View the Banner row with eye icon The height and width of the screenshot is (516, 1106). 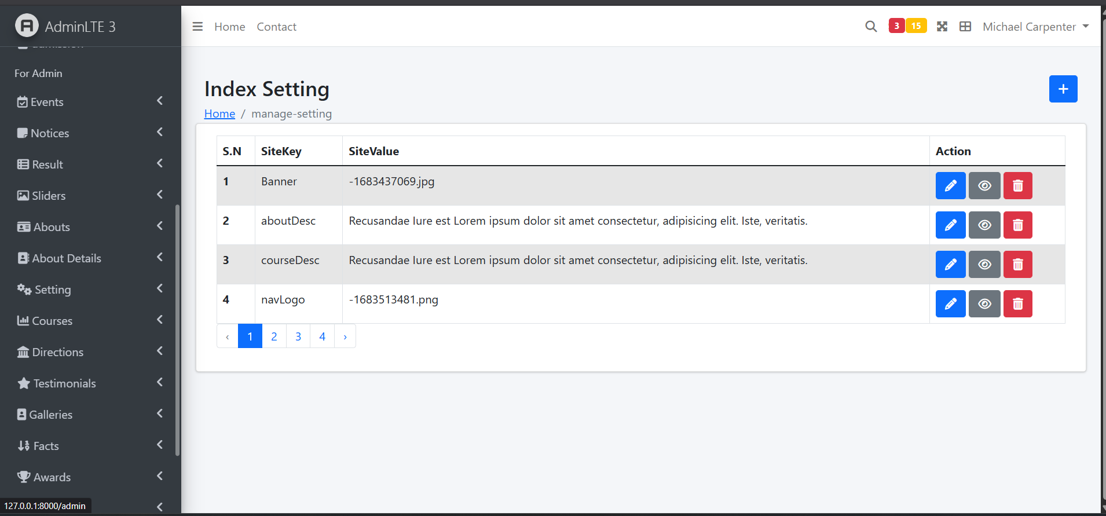[x=984, y=186]
